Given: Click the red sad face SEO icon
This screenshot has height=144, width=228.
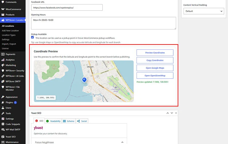Looking at the screenshot, I should pyautogui.click(x=37, y=121).
